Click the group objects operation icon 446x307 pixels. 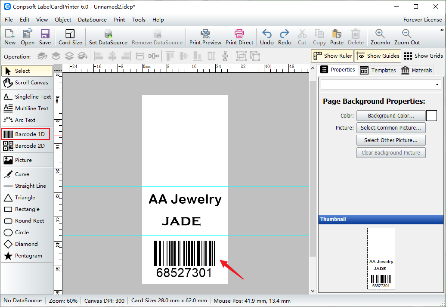point(241,56)
